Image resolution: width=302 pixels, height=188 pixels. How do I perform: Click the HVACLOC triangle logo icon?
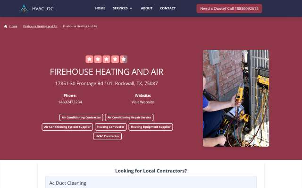click(24, 8)
